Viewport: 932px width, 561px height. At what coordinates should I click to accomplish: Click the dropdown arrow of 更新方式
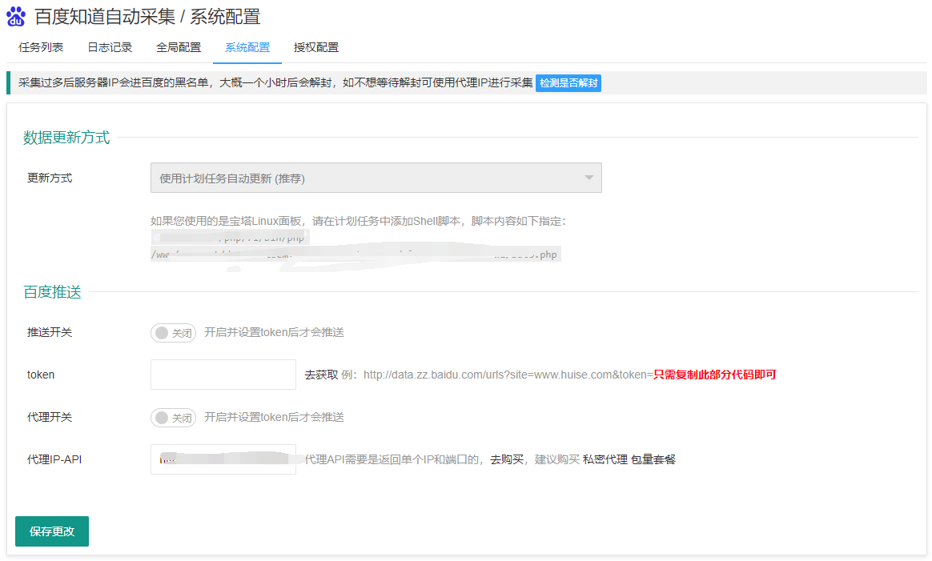coord(589,178)
